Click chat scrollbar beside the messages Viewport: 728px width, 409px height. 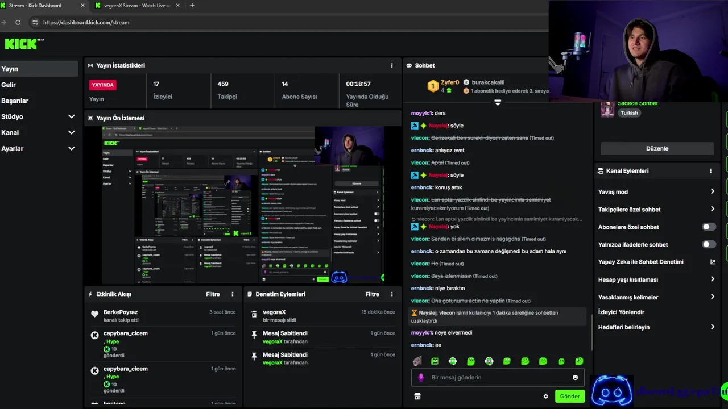click(591, 332)
